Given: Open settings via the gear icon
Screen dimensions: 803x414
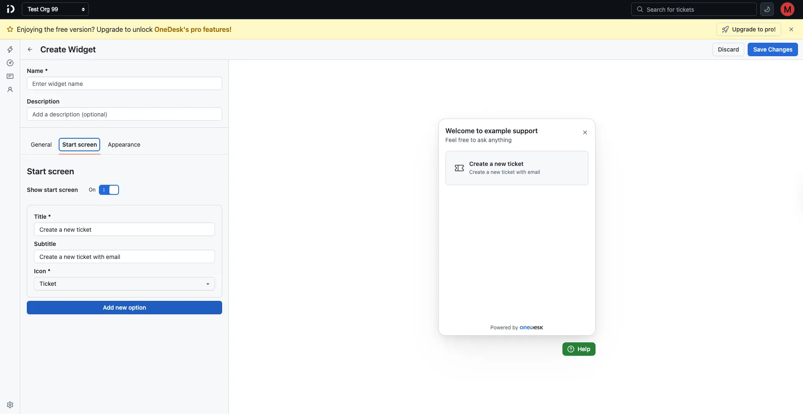Looking at the screenshot, I should point(10,404).
